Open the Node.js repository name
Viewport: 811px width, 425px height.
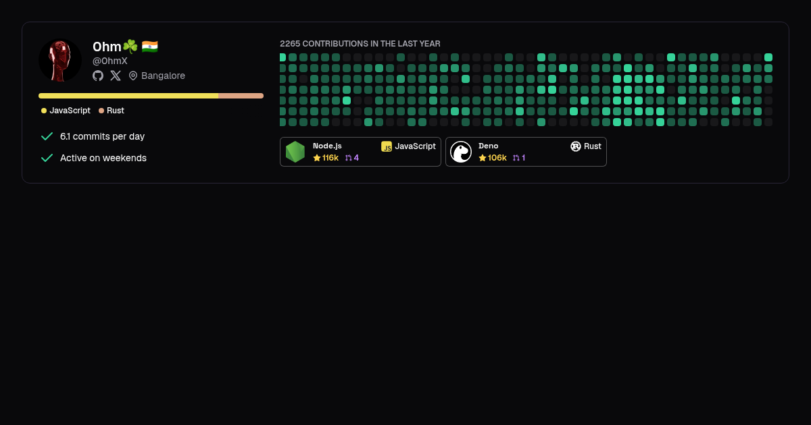tap(327, 146)
